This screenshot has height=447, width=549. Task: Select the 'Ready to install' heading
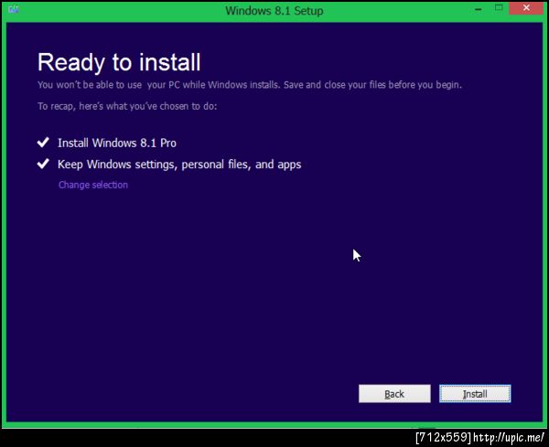(x=119, y=62)
